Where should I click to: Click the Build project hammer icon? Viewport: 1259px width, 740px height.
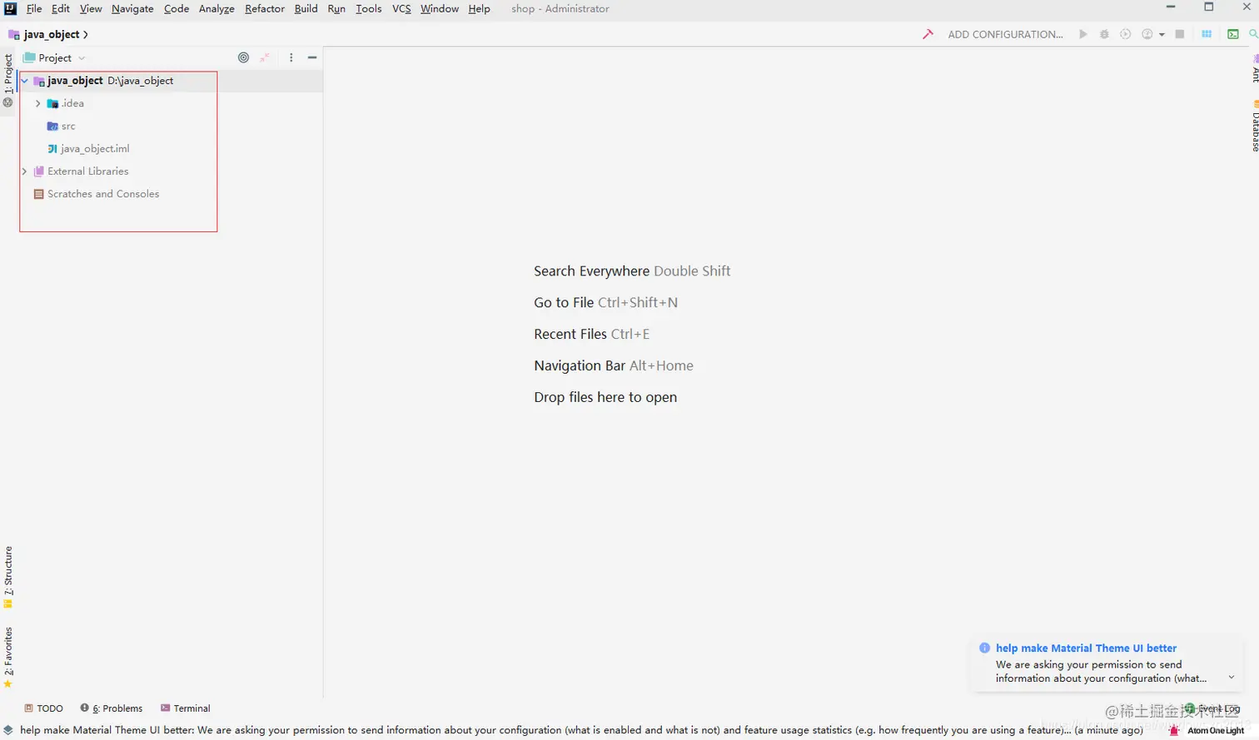(928, 34)
